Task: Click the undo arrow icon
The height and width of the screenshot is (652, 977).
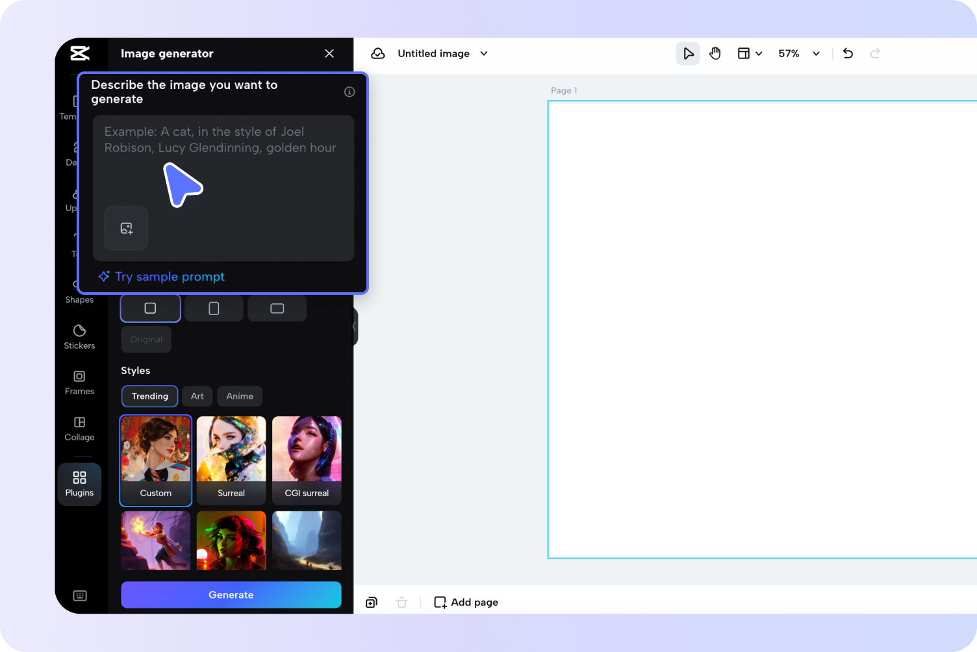Action: (x=848, y=53)
